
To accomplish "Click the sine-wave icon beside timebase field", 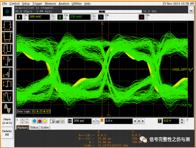I will point(98,121).
